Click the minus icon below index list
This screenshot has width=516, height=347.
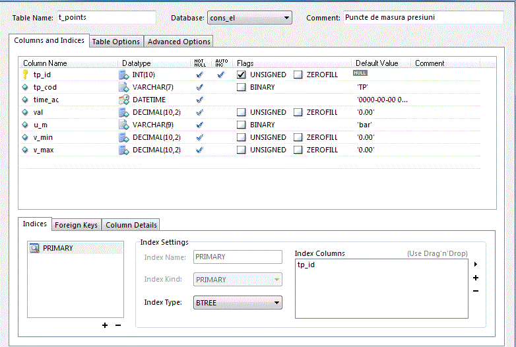(118, 325)
